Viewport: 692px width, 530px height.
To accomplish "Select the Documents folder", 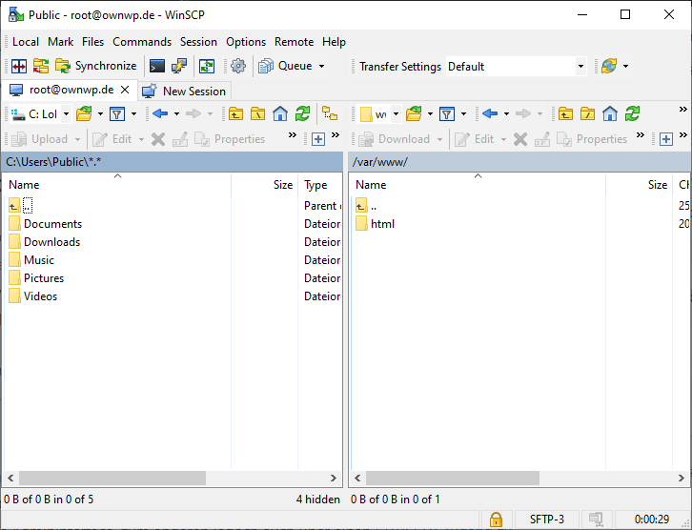I will coord(46,224).
